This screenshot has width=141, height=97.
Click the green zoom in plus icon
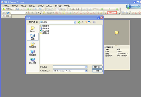coord(117,9)
